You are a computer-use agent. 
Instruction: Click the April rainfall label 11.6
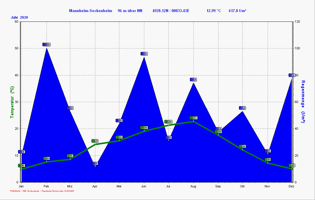click(95, 164)
